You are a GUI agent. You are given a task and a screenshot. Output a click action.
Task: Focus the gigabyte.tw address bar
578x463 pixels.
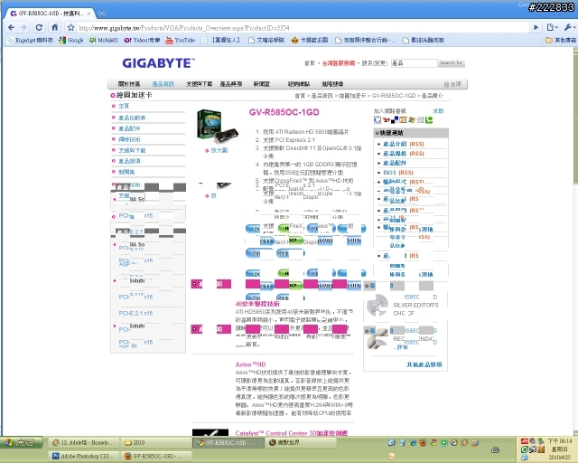(x=303, y=28)
